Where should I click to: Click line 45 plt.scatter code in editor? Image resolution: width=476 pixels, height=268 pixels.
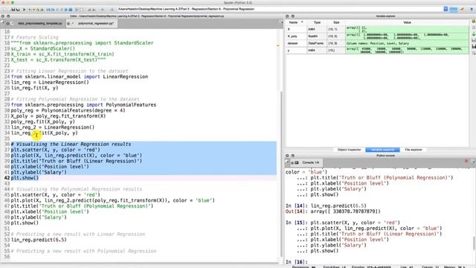[56, 195]
